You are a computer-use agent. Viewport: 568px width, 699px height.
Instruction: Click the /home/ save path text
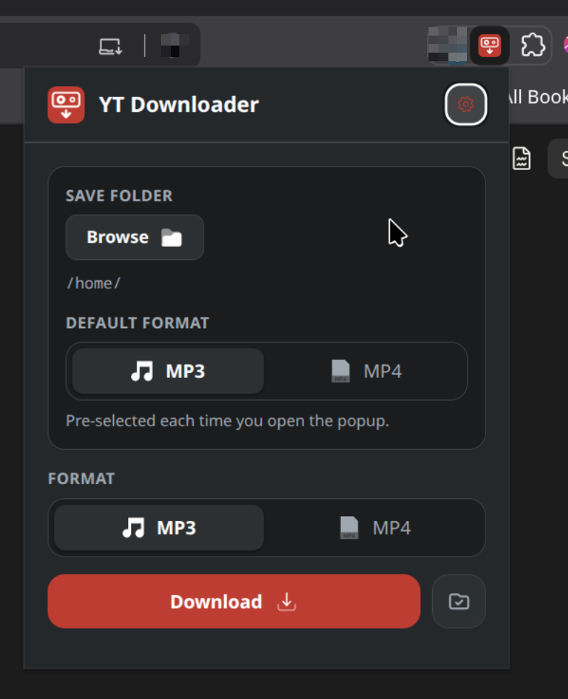pyautogui.click(x=94, y=283)
